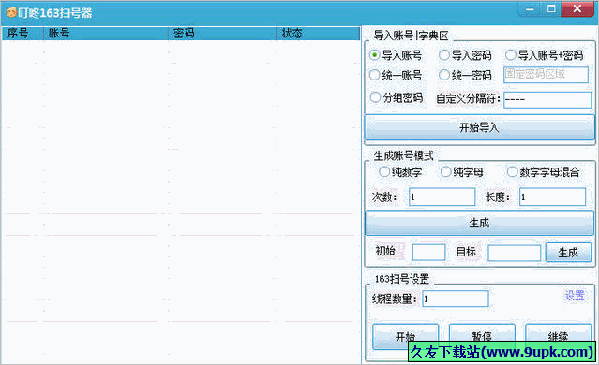The width and height of the screenshot is (599, 365).
Task: Click the 状态 column header
Action: (x=318, y=34)
